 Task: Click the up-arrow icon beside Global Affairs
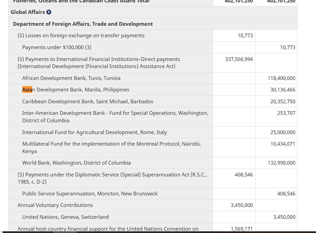pyautogui.click(x=49, y=12)
